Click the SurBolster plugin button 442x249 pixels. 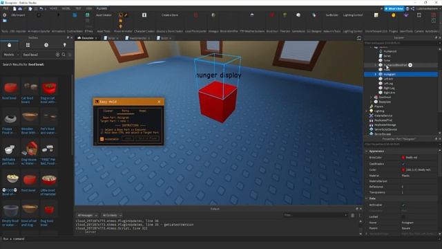coord(331,15)
